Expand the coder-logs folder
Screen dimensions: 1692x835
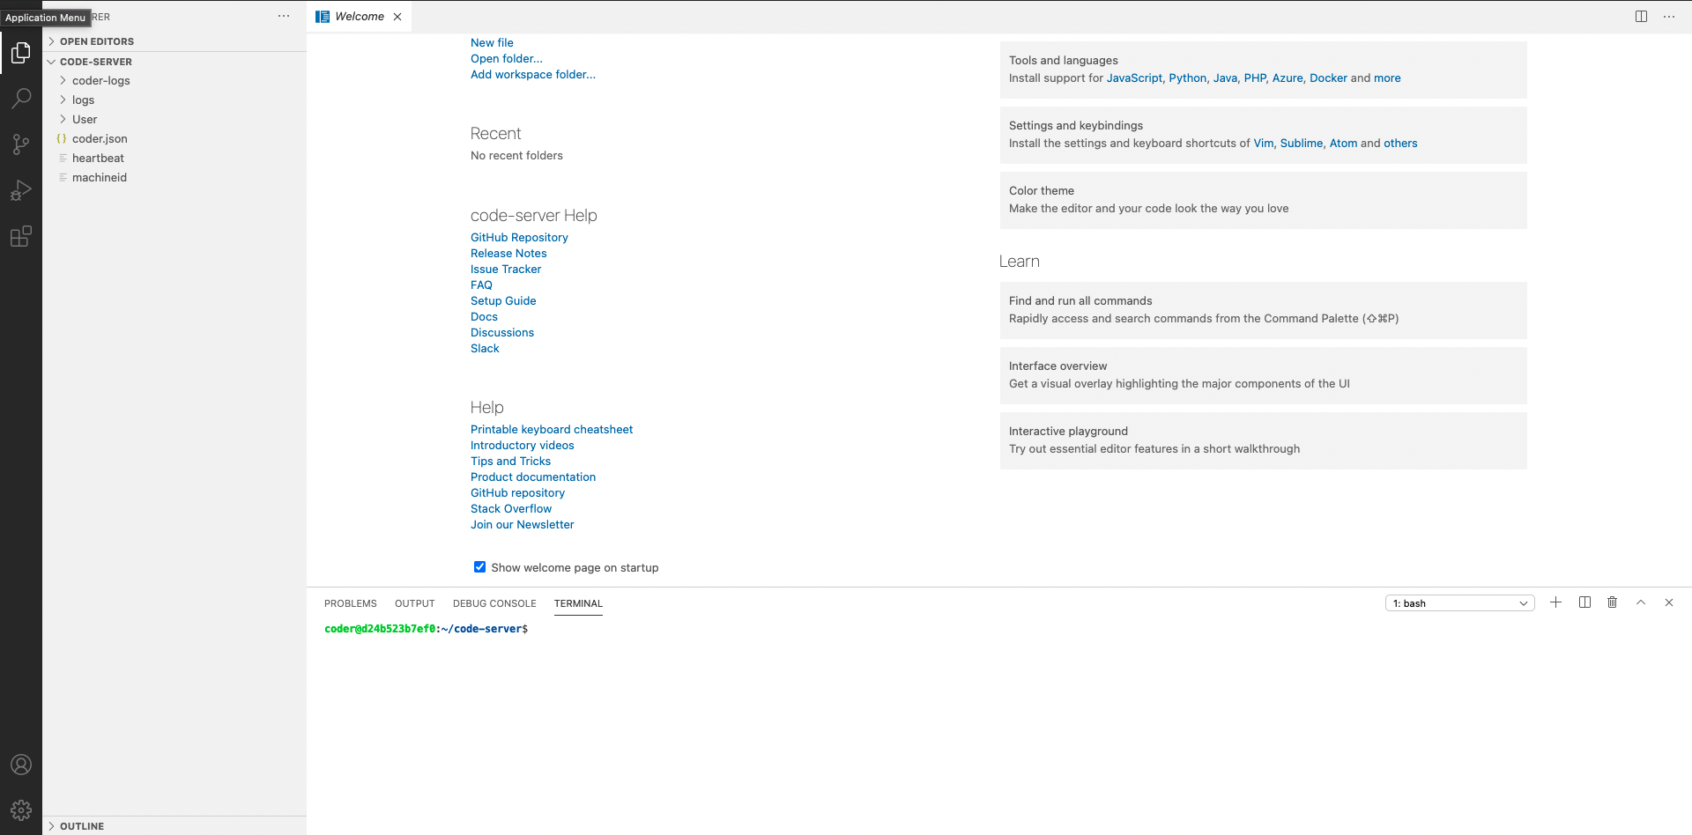[174, 80]
